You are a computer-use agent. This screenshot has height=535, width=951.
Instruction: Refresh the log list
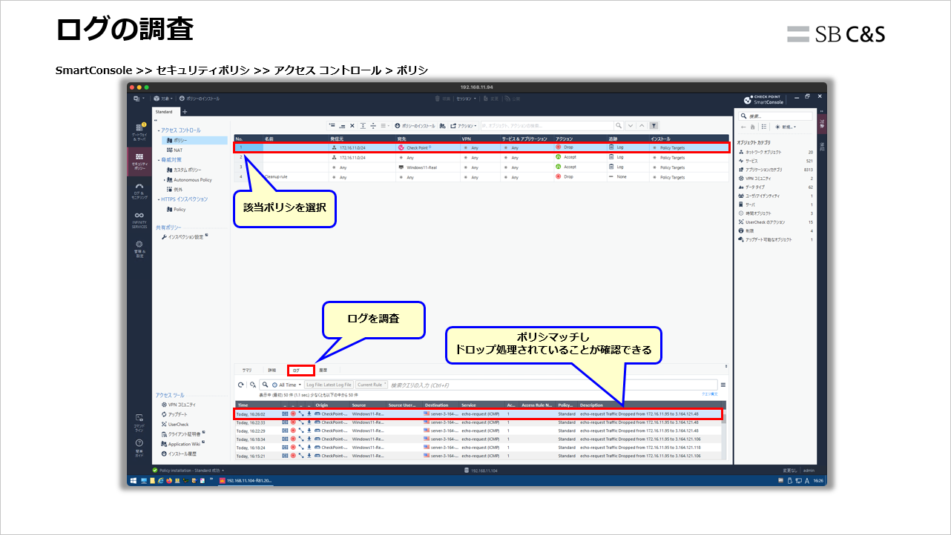(x=241, y=385)
